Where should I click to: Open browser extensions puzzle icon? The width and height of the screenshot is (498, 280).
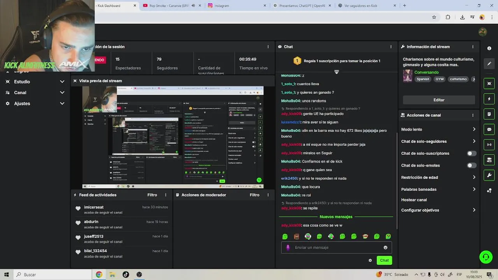pos(448,17)
